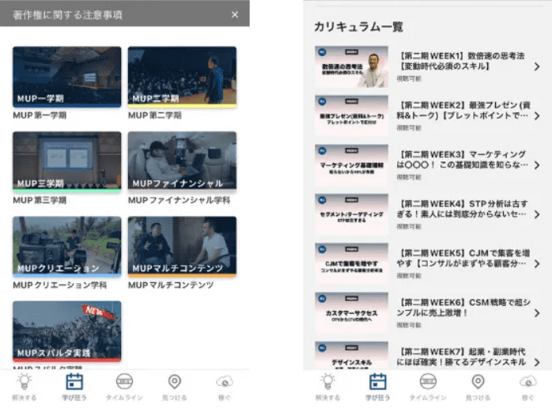The image size is (552, 408).
Task: Tap 視聴可能 status under WEEK1
Action: [409, 78]
